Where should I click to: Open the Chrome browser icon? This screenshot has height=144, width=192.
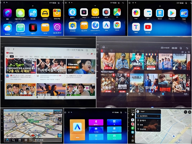pos(117,25)
